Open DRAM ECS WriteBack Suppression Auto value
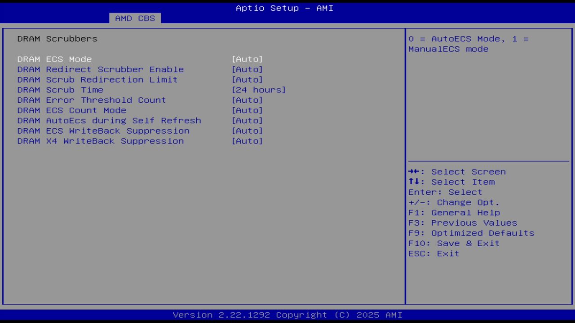This screenshot has width=575, height=323. [247, 131]
